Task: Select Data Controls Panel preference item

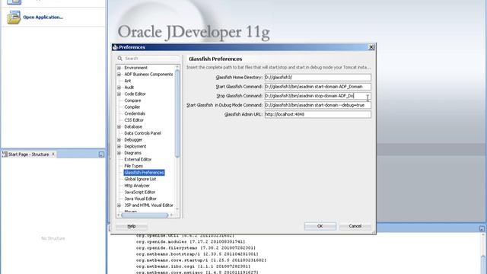Action: (x=142, y=133)
